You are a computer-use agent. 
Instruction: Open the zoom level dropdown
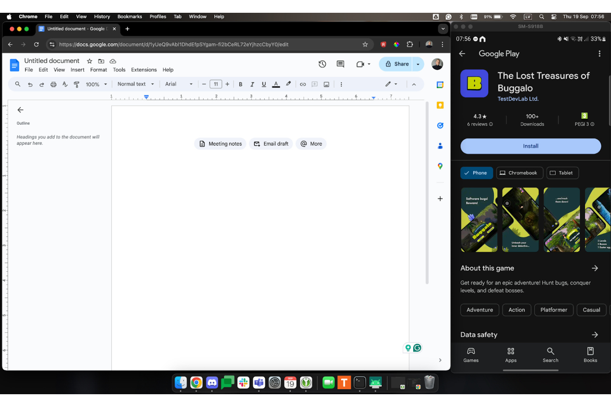pos(96,84)
